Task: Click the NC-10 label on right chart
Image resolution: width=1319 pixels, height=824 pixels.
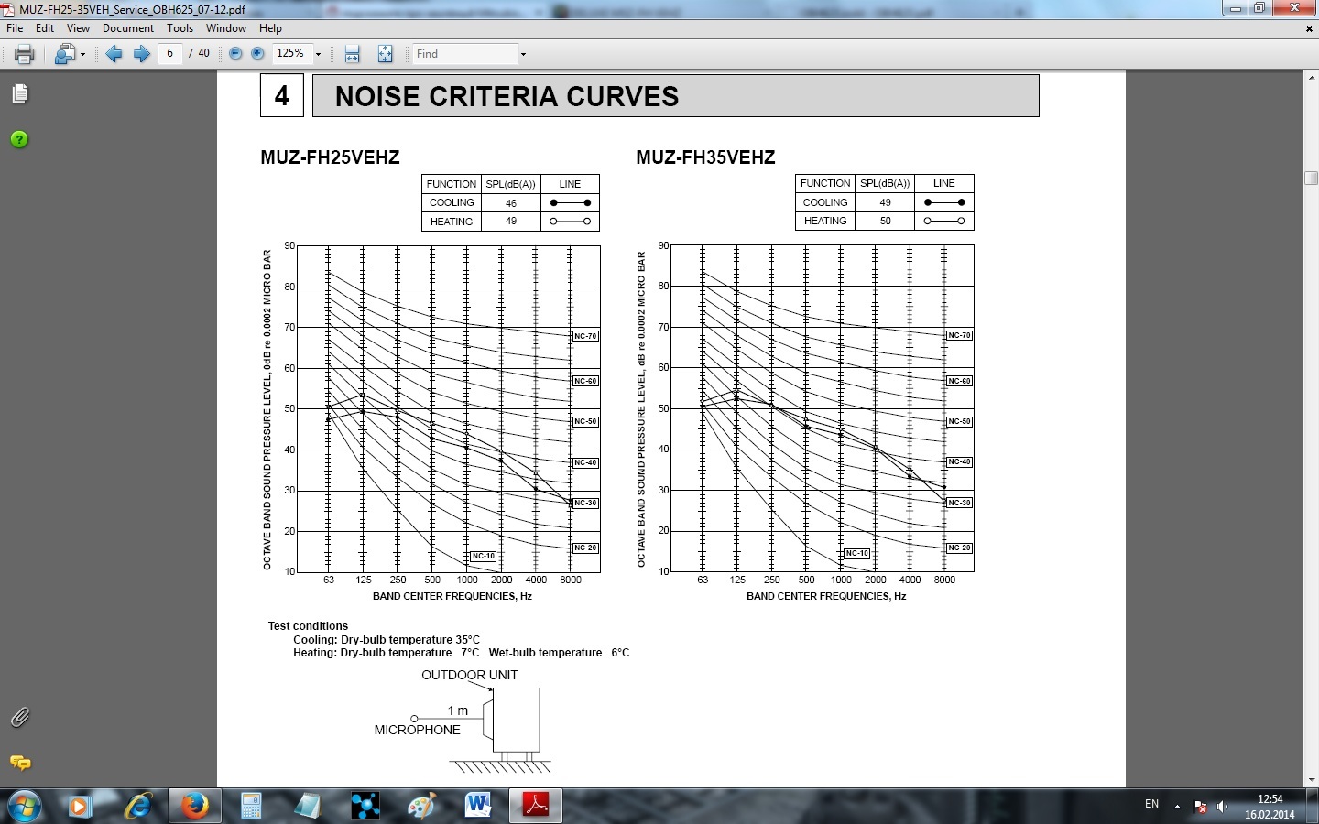Action: 856,553
